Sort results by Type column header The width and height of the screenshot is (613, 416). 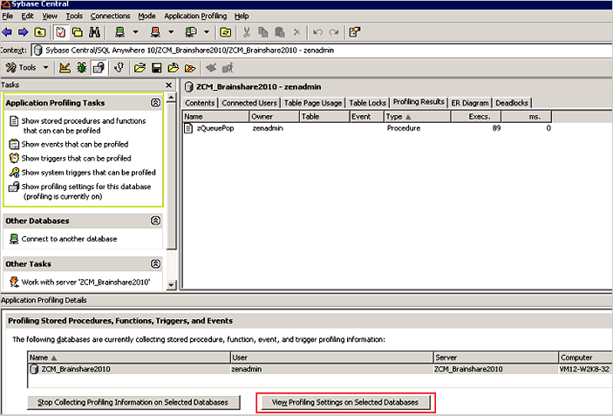417,117
